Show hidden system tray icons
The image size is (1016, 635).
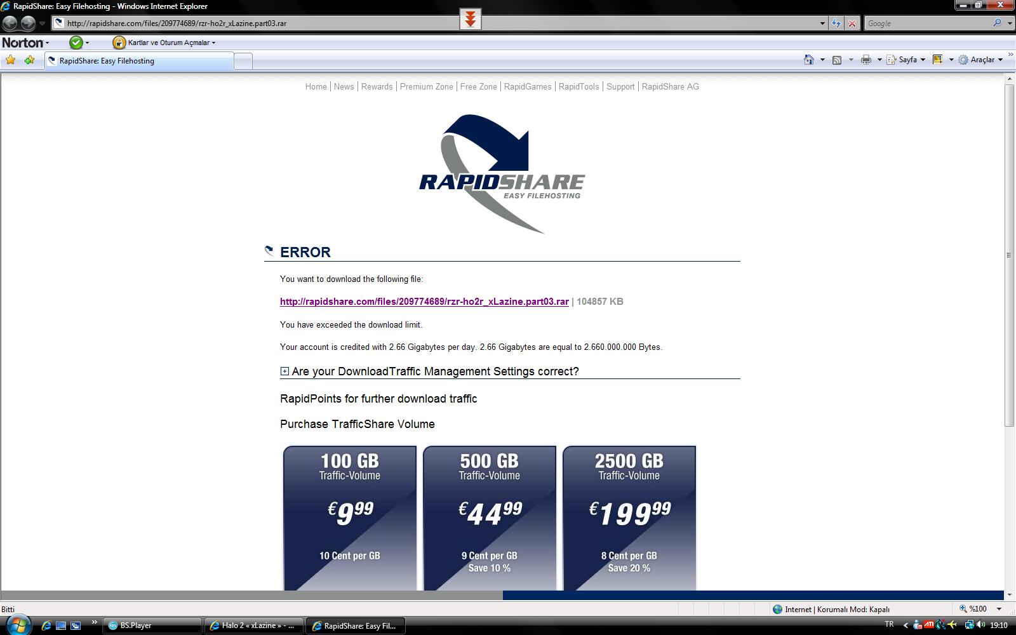(x=906, y=625)
